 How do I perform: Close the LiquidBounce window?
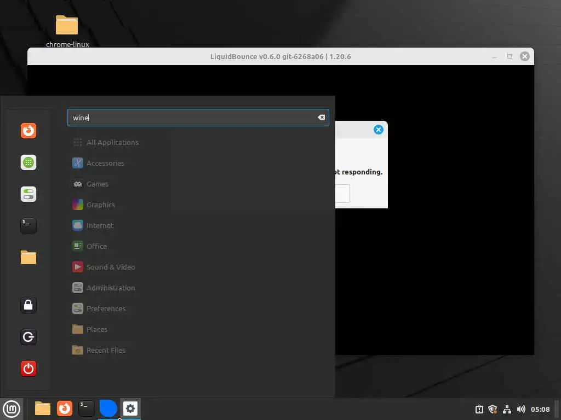coord(524,56)
